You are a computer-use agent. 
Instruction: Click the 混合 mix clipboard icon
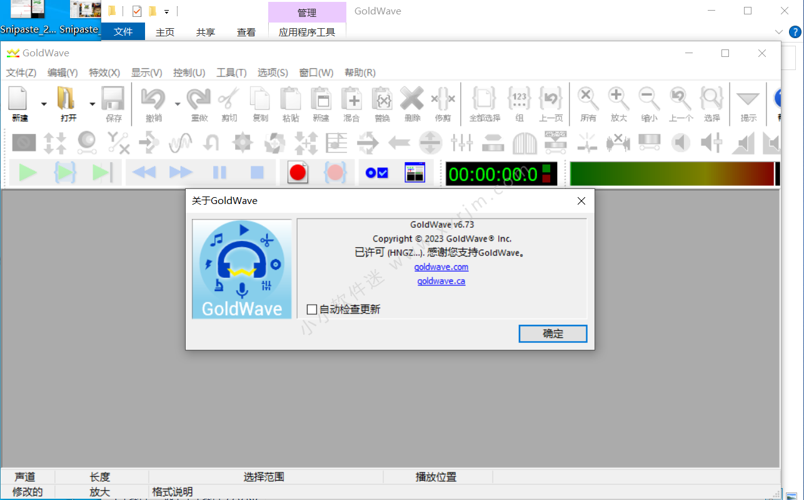[x=351, y=99]
